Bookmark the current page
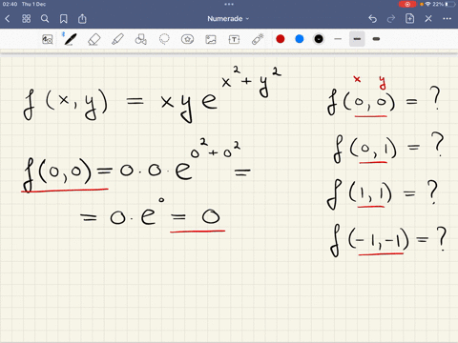The image size is (458, 343). point(64,19)
